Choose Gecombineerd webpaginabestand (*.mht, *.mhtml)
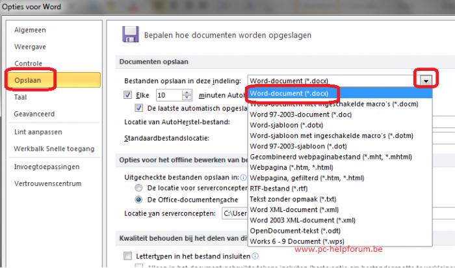This screenshot has height=268, width=455. click(x=340, y=157)
